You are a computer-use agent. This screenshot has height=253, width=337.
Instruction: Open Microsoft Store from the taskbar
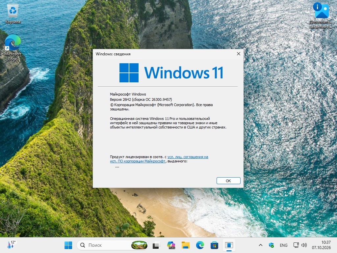coord(214,245)
